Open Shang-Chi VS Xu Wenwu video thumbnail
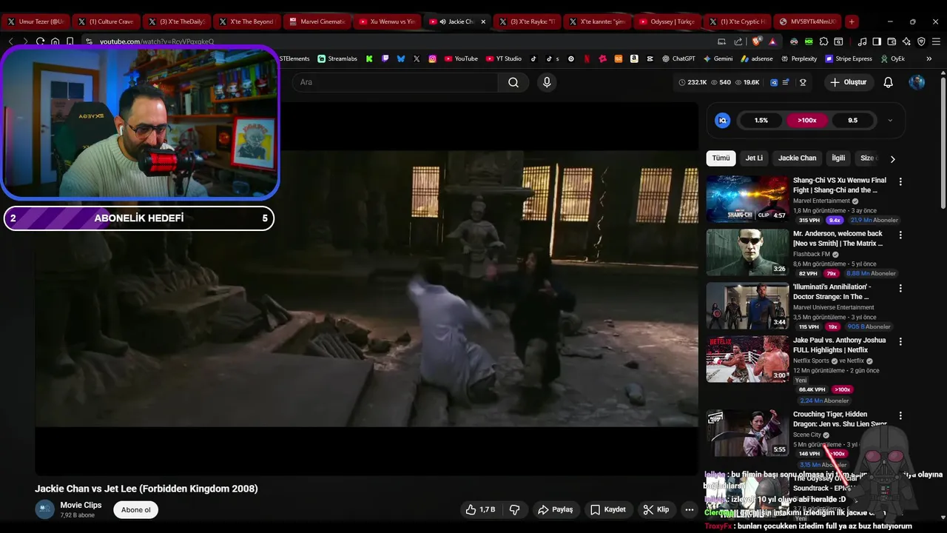Screen dimensions: 947x533 pos(747,198)
